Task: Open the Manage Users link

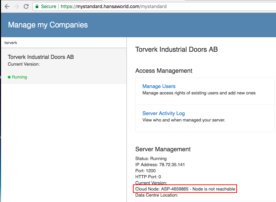Action: [159, 86]
